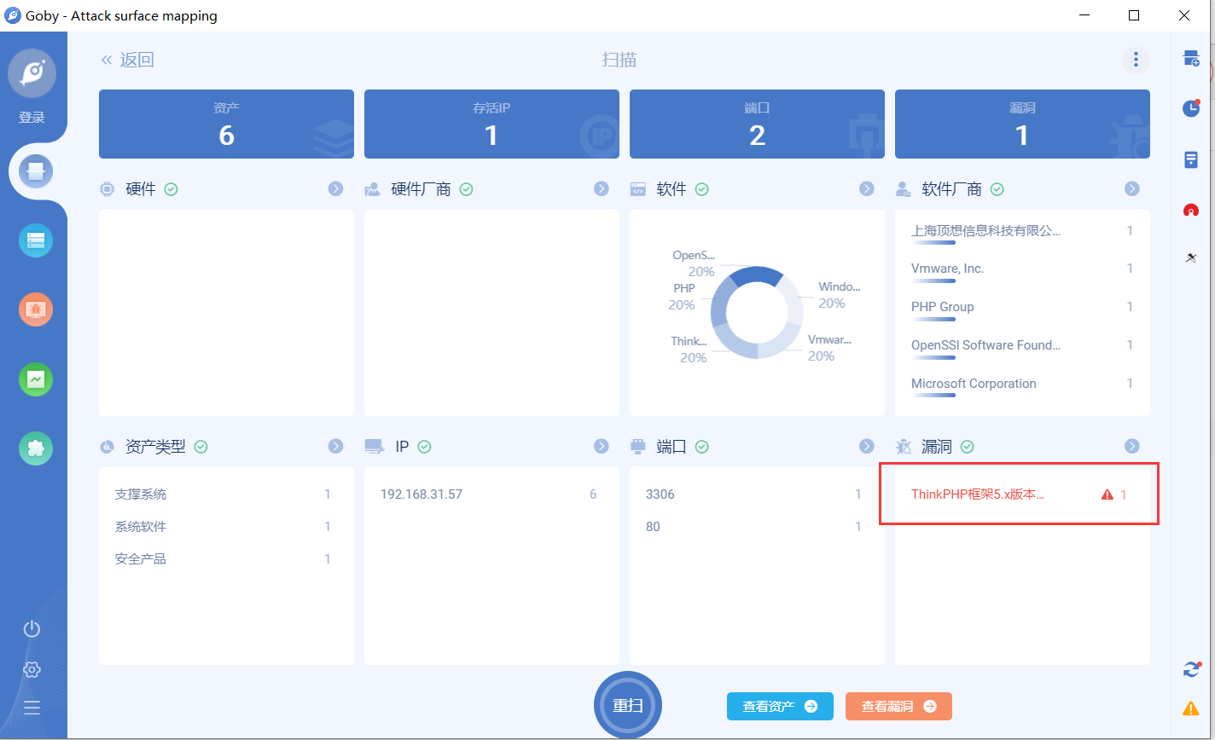The height and width of the screenshot is (740, 1215).
Task: Click the red alert icon beside ThinkPHP vulnerability
Action: (x=1107, y=494)
